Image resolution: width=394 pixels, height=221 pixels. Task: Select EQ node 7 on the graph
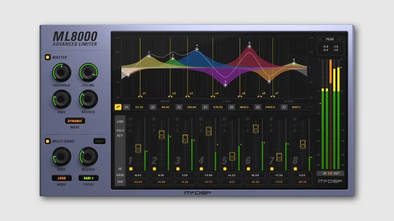pos(269,81)
